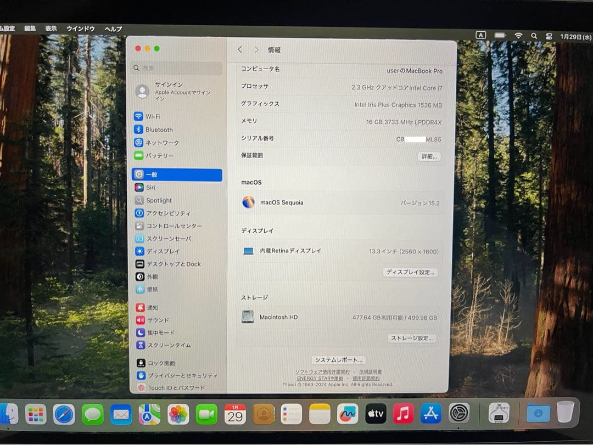Screen dimensions: 593x445
Task: Open App Store from the Dock
Action: (x=431, y=413)
